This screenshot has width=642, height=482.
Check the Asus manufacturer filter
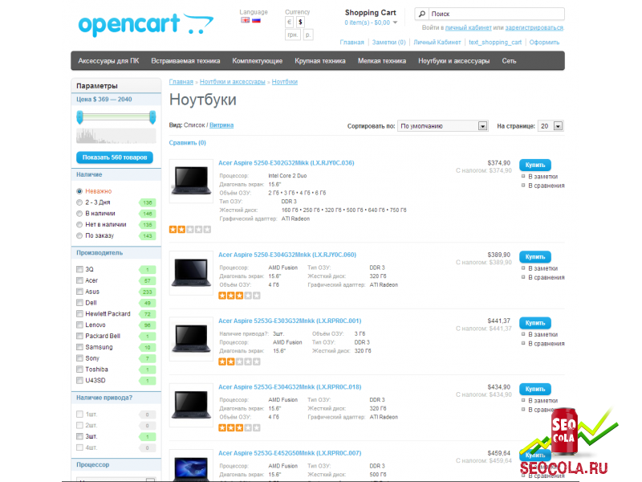point(79,292)
